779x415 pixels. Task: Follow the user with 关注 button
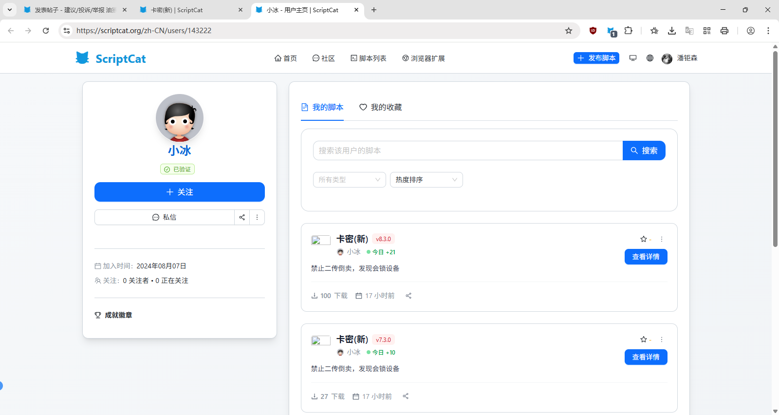[180, 192]
